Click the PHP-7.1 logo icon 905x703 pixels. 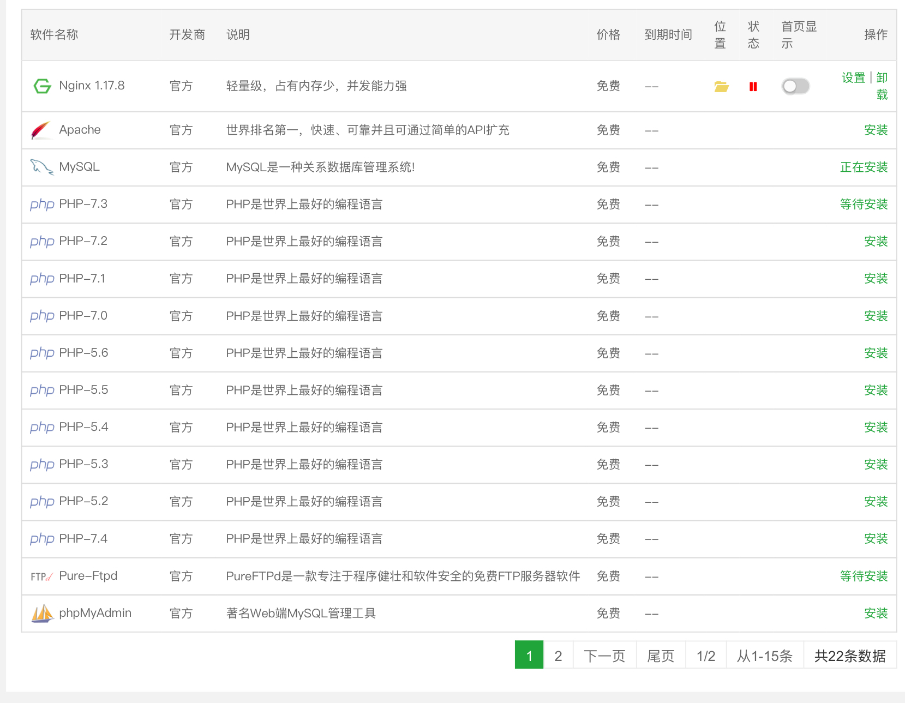[x=42, y=279]
